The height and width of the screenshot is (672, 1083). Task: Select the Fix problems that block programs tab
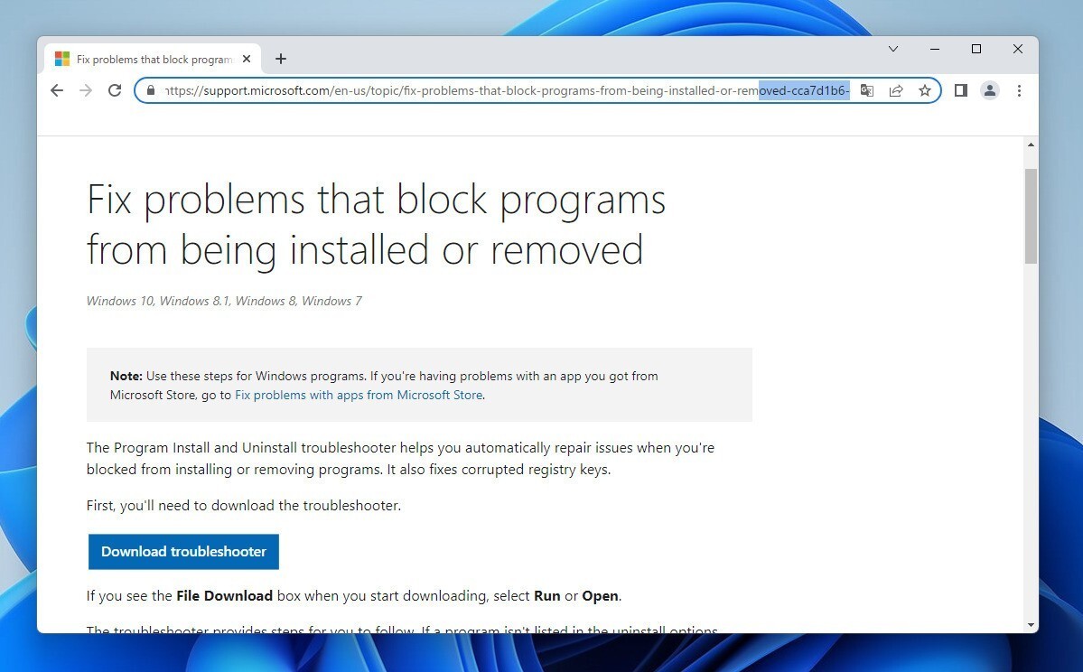[154, 59]
